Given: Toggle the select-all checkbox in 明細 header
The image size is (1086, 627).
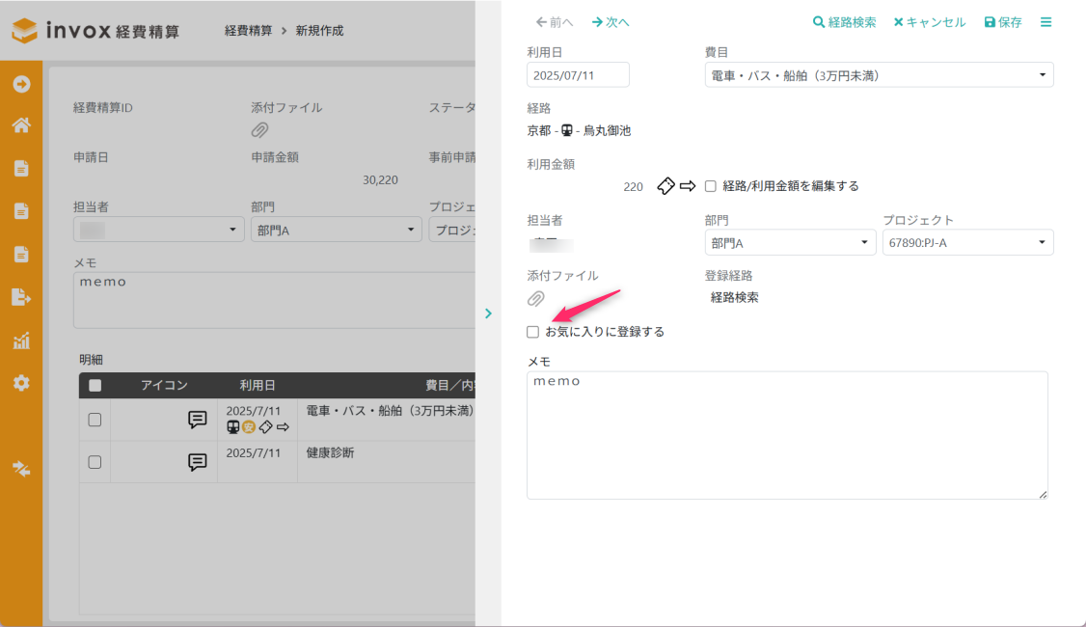Looking at the screenshot, I should [x=95, y=385].
